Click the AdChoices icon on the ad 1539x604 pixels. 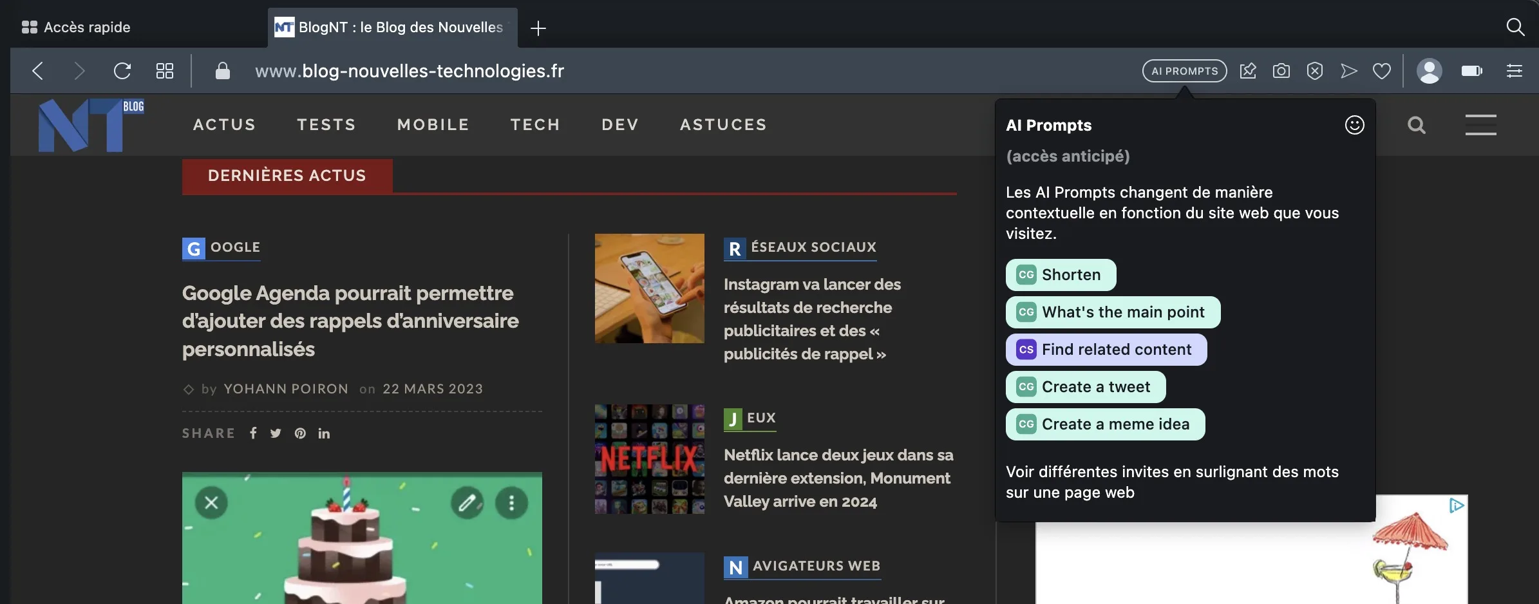tap(1457, 506)
